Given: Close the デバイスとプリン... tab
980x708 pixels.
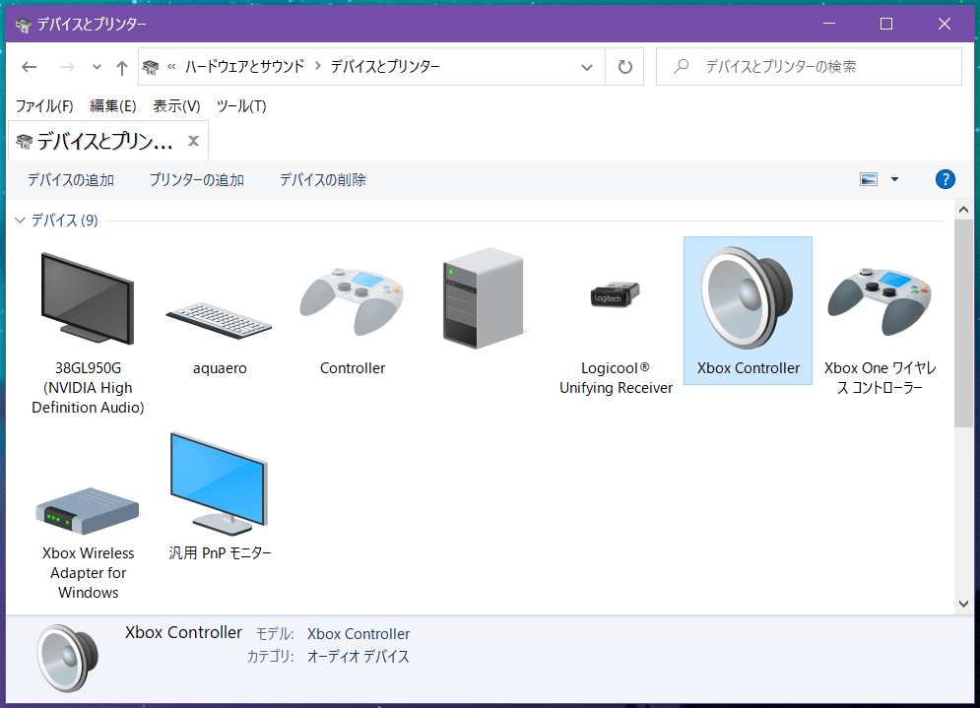Looking at the screenshot, I should click(x=194, y=141).
